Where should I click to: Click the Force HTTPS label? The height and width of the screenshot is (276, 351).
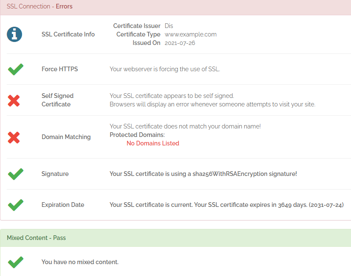(x=60, y=69)
